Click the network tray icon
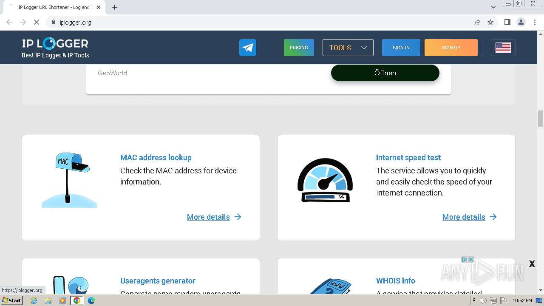 493,300
